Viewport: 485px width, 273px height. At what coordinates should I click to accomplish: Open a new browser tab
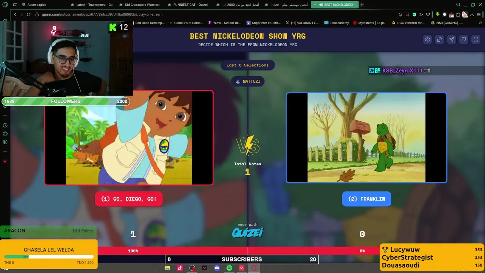click(x=362, y=5)
